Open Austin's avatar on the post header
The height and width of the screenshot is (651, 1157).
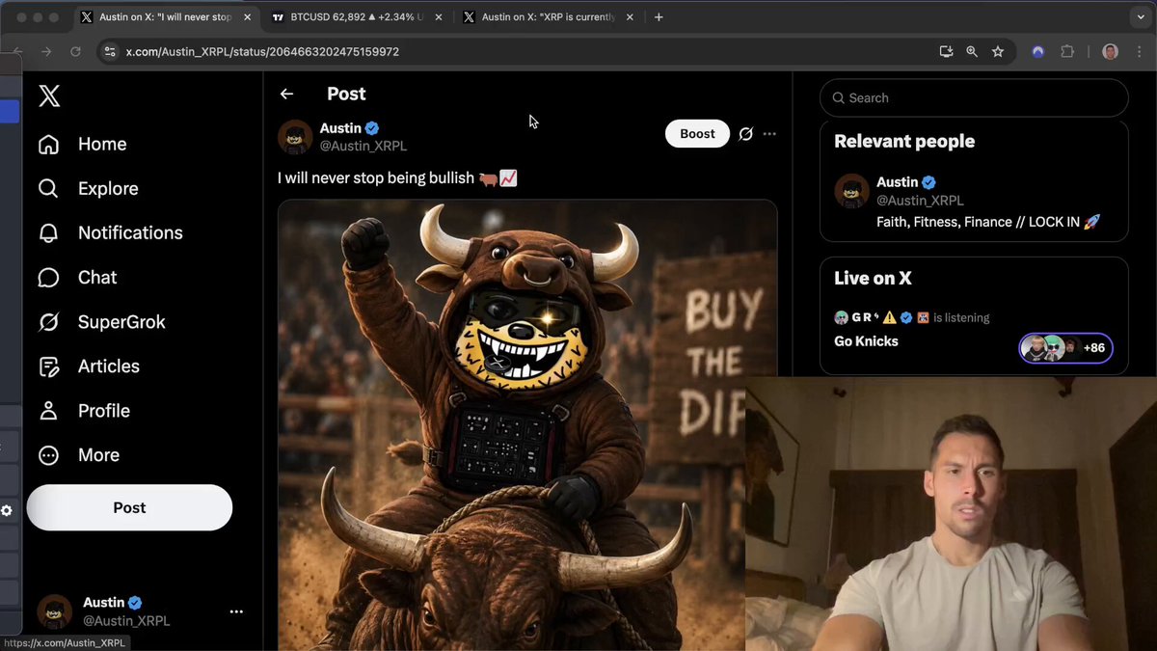coord(295,136)
